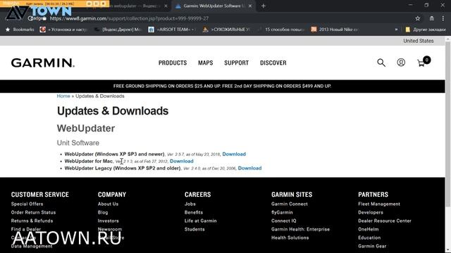Download WebUpdater for Mac

(x=182, y=161)
